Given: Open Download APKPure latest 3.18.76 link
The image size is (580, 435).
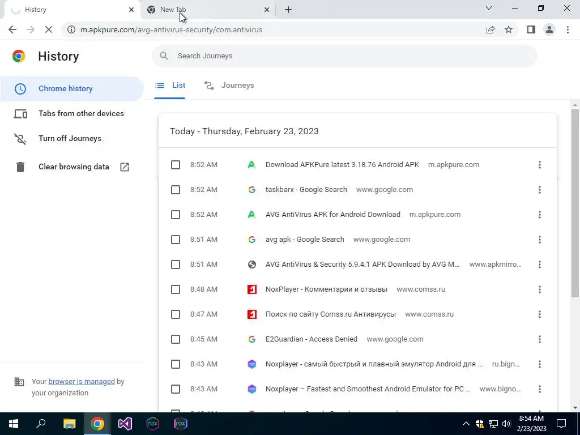Looking at the screenshot, I should pos(342,165).
